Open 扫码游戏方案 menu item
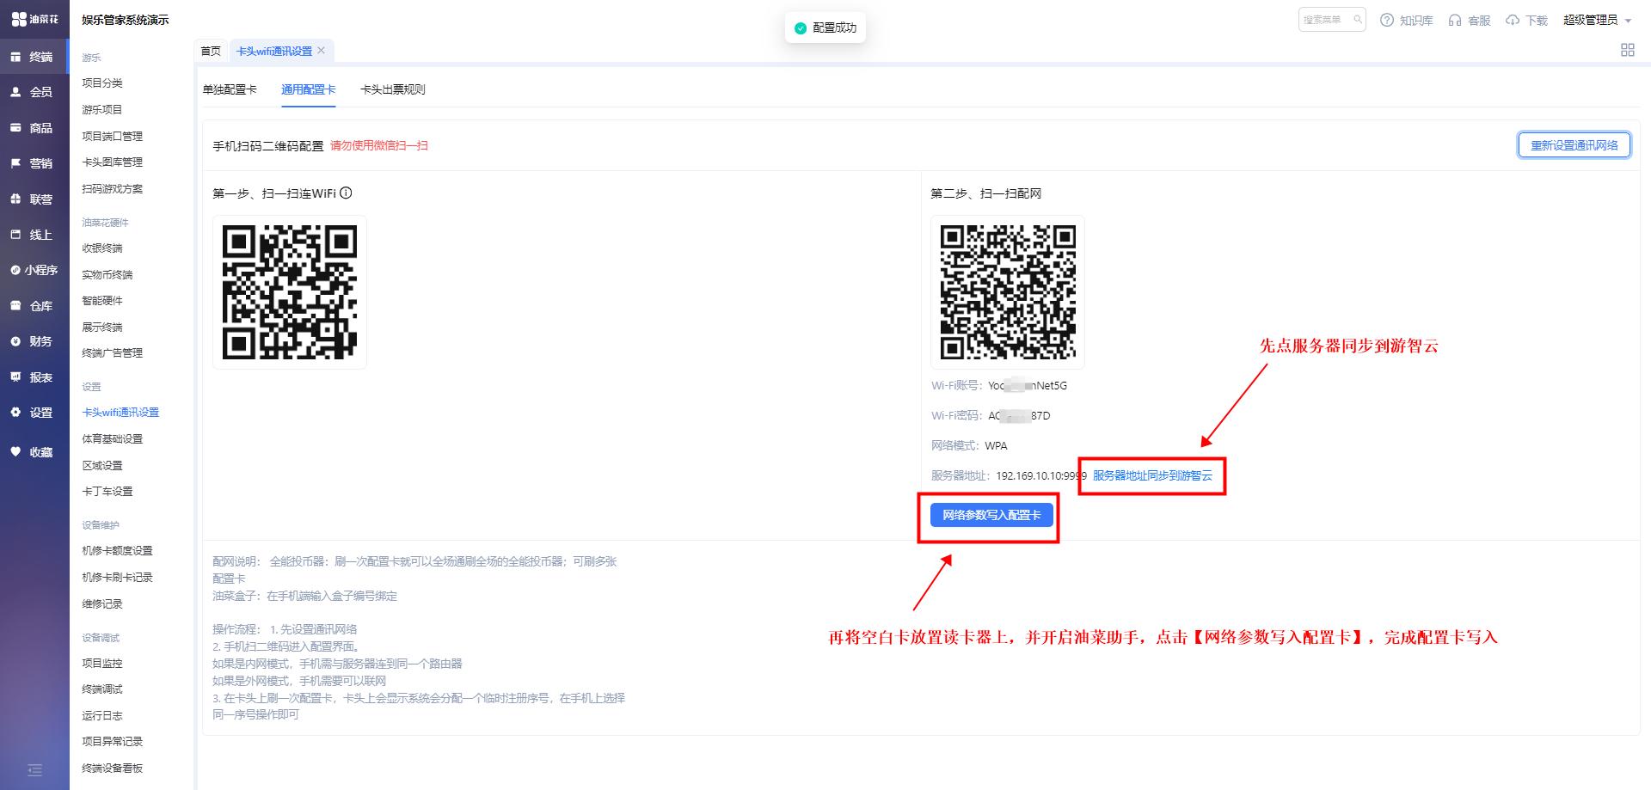The image size is (1651, 790). tap(113, 189)
